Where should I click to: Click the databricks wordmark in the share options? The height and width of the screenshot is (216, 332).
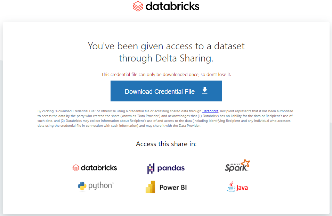[x=99, y=168]
